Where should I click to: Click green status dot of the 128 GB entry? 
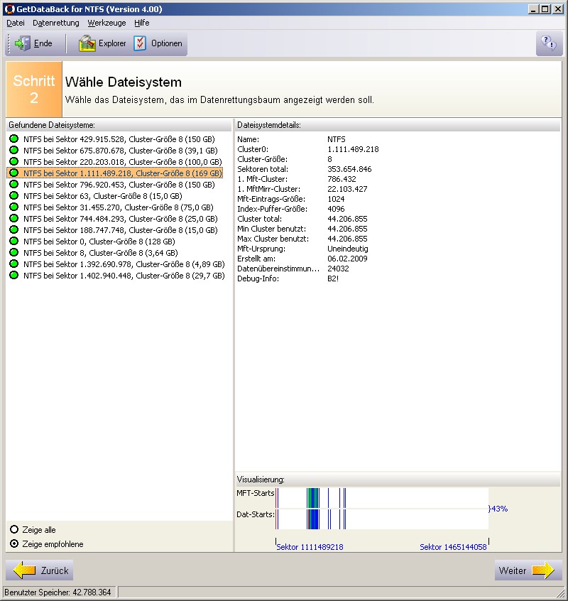coord(13,241)
